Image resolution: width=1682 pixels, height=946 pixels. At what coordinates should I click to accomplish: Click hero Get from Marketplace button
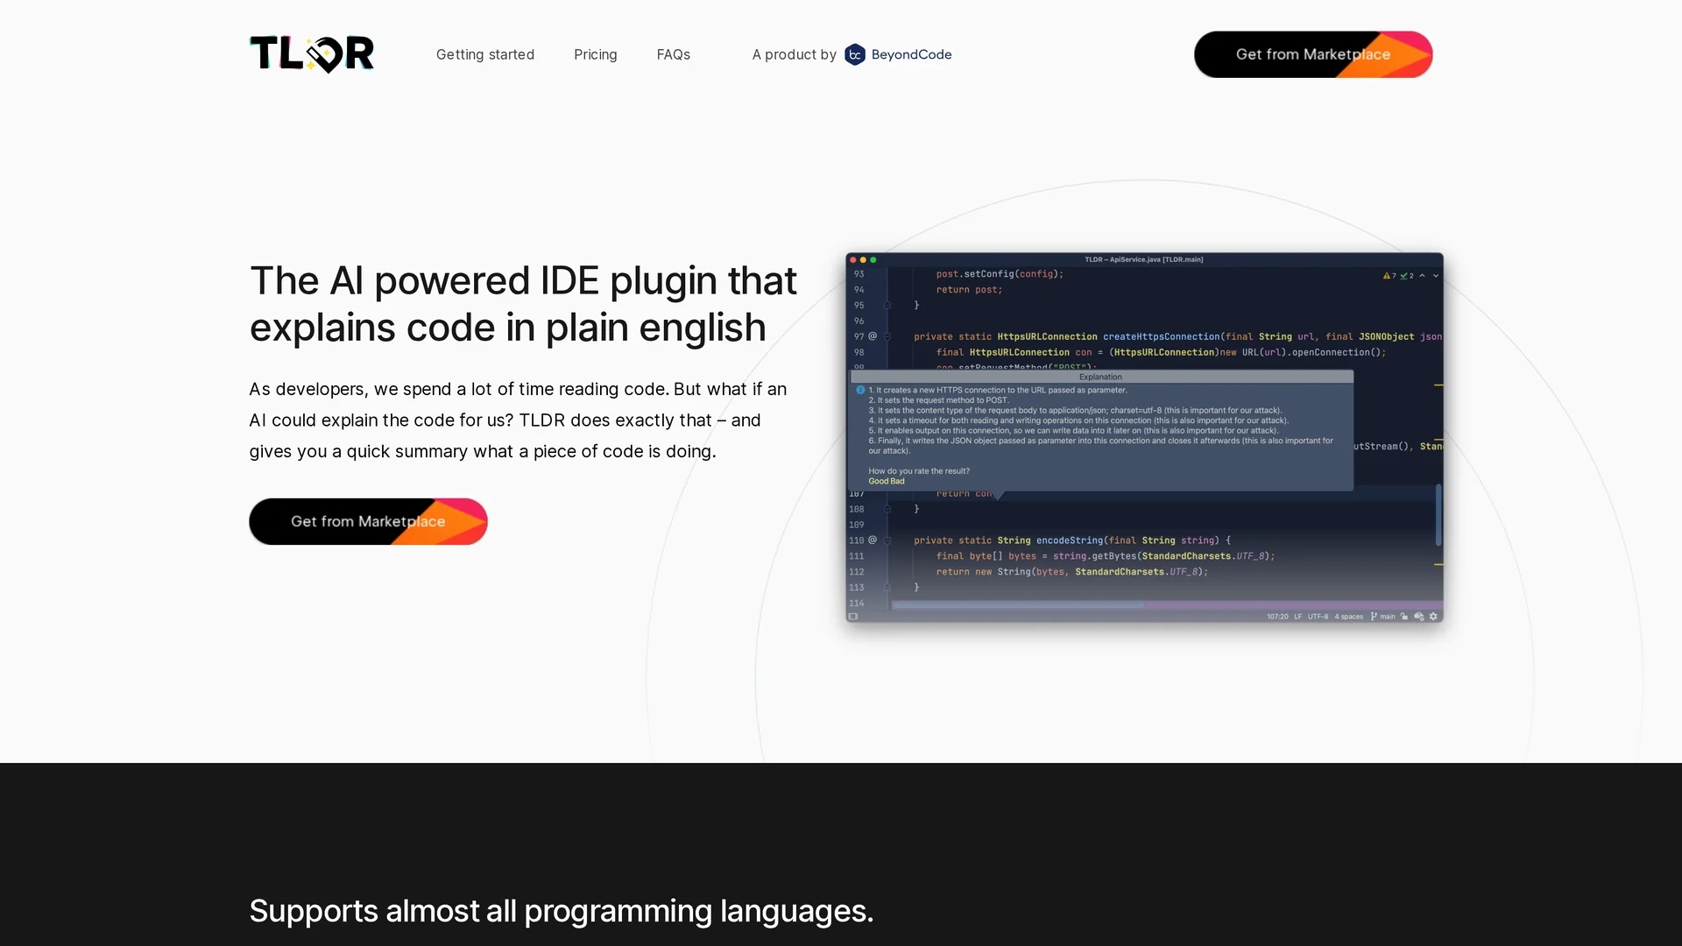(x=368, y=521)
